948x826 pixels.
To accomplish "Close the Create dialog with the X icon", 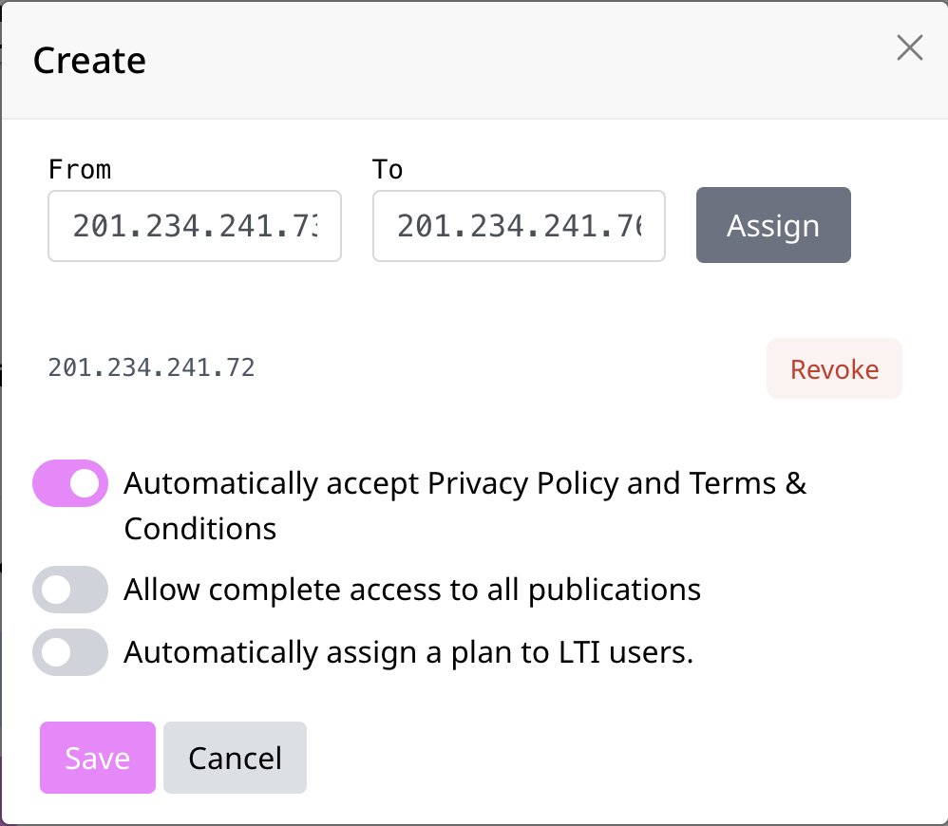I will tap(909, 47).
